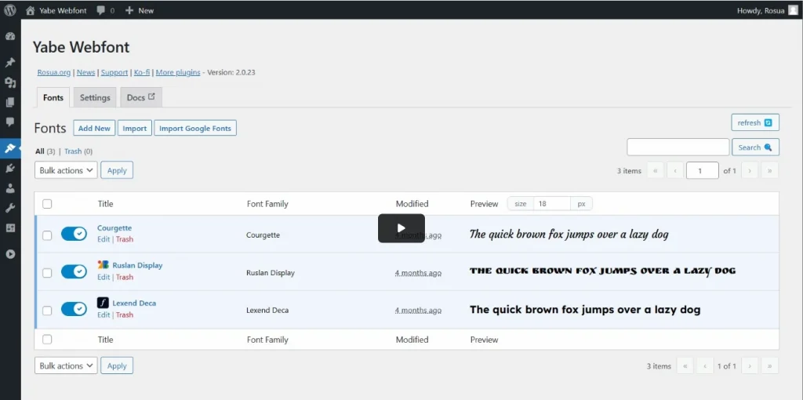Open the Rosua.org link

[54, 72]
